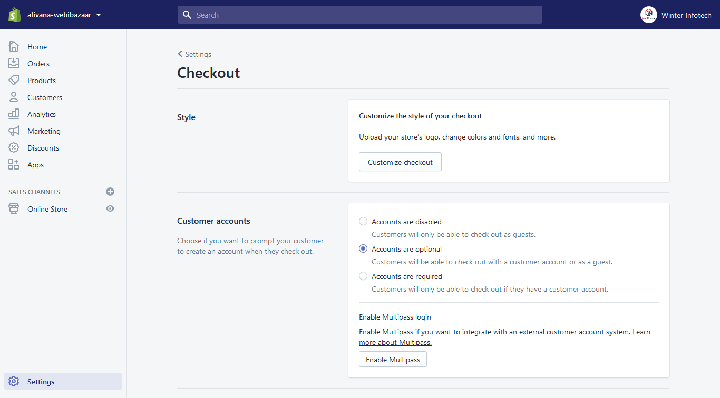Click the Shopify bag logo icon
This screenshot has width=720, height=398.
pos(14,15)
